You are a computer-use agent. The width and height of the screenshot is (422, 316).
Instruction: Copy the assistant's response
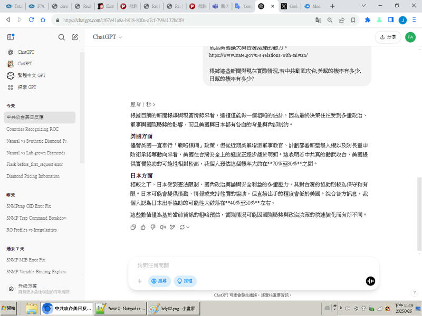point(133,227)
